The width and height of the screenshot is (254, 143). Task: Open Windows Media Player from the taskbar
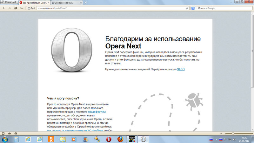pos(74,139)
